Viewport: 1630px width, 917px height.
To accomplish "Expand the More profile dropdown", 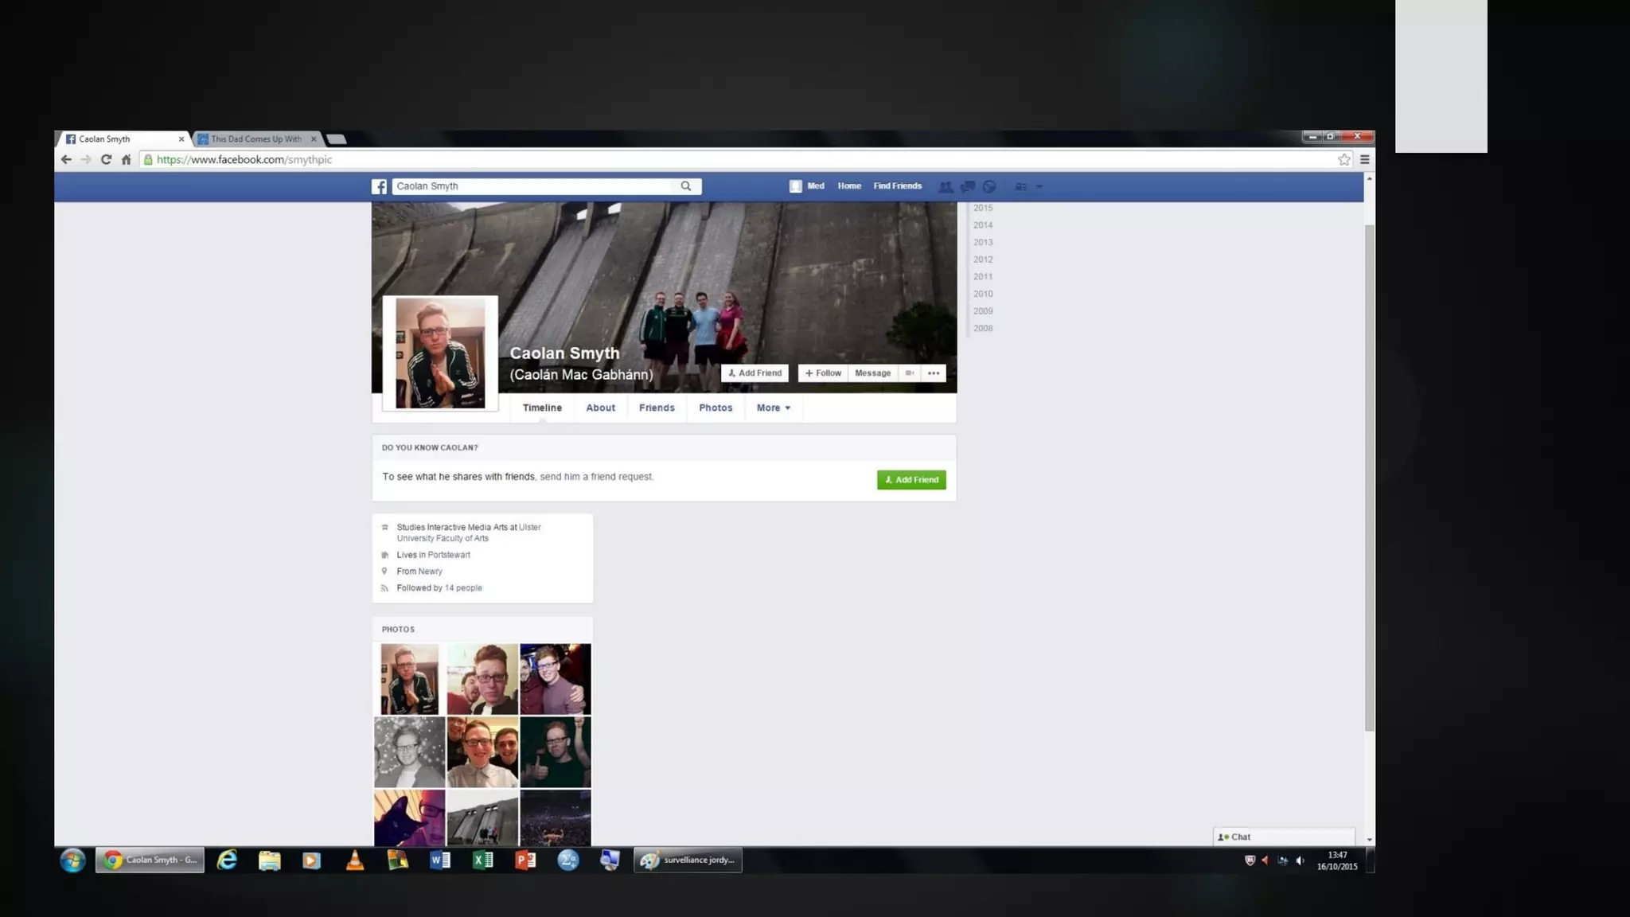I will (x=773, y=408).
